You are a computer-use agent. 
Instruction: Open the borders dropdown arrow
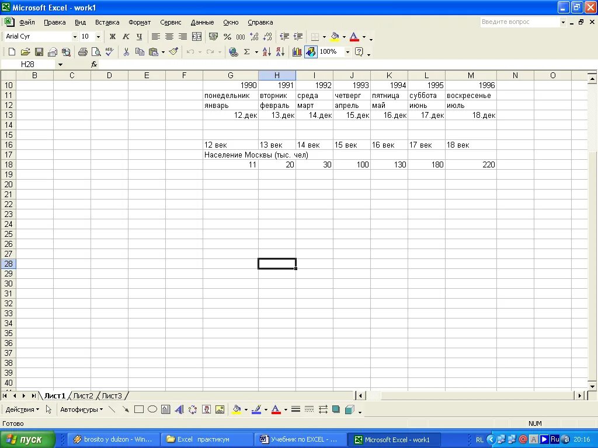[x=324, y=37]
